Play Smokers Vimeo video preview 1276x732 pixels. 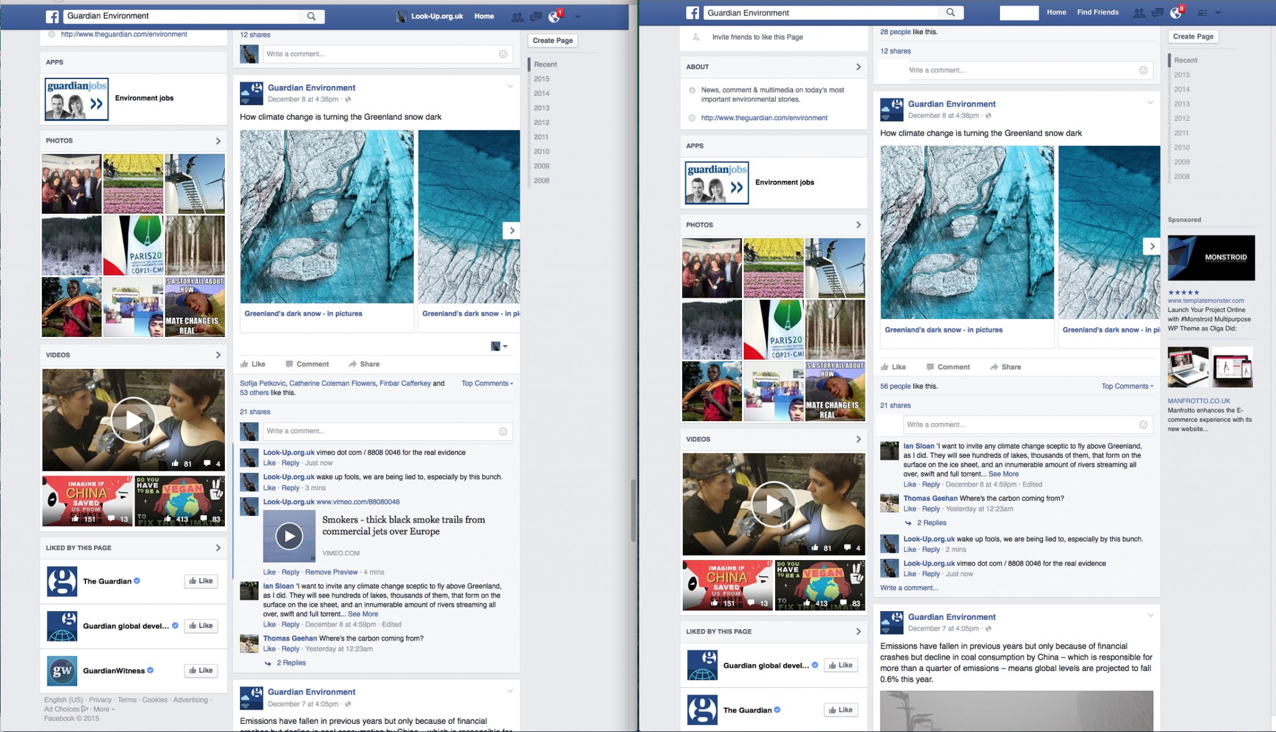pyautogui.click(x=289, y=536)
